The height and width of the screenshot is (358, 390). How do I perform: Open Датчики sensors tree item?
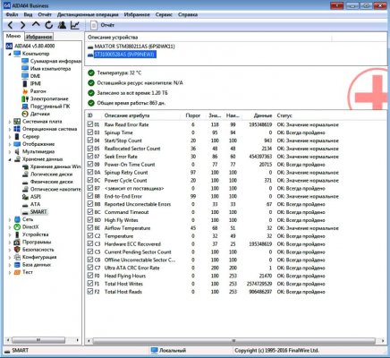[x=39, y=114]
